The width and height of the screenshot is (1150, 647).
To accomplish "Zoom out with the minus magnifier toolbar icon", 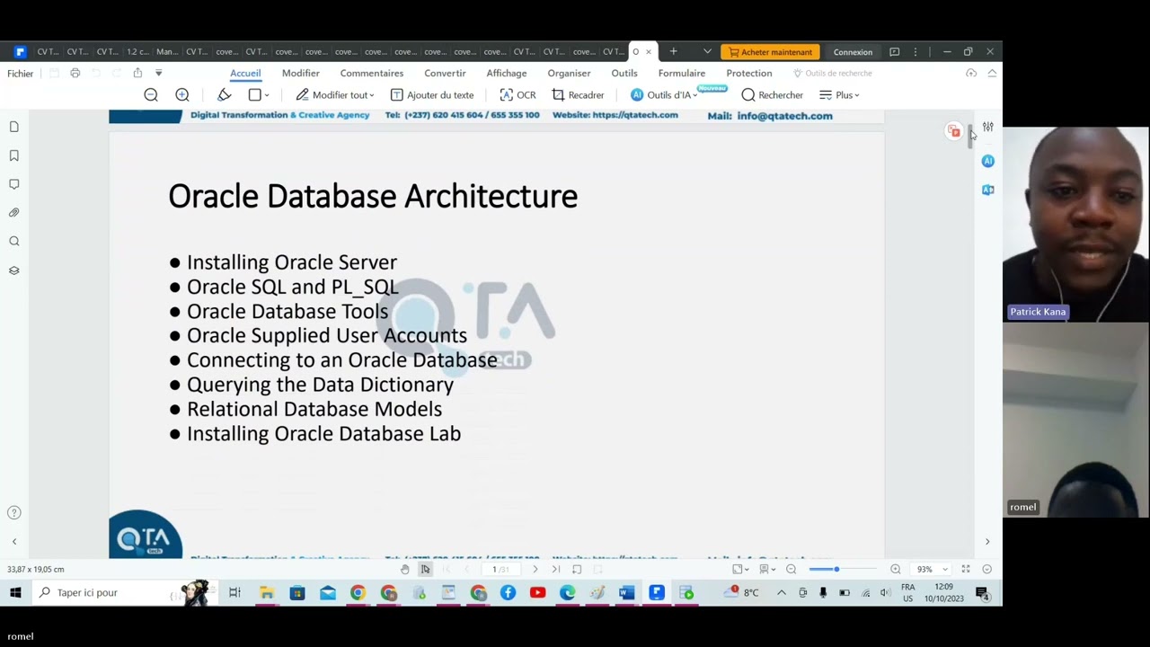I will 151,94.
